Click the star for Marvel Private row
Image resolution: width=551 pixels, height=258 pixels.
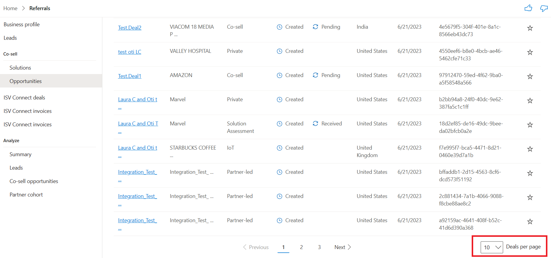pyautogui.click(x=530, y=101)
